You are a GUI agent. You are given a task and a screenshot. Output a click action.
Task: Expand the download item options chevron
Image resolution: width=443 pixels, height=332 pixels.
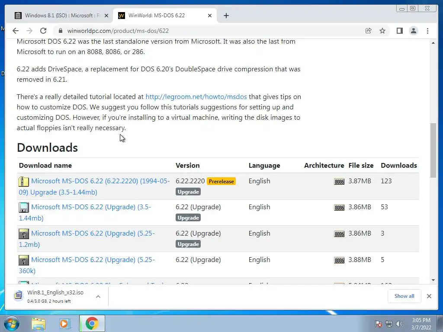pos(98,297)
